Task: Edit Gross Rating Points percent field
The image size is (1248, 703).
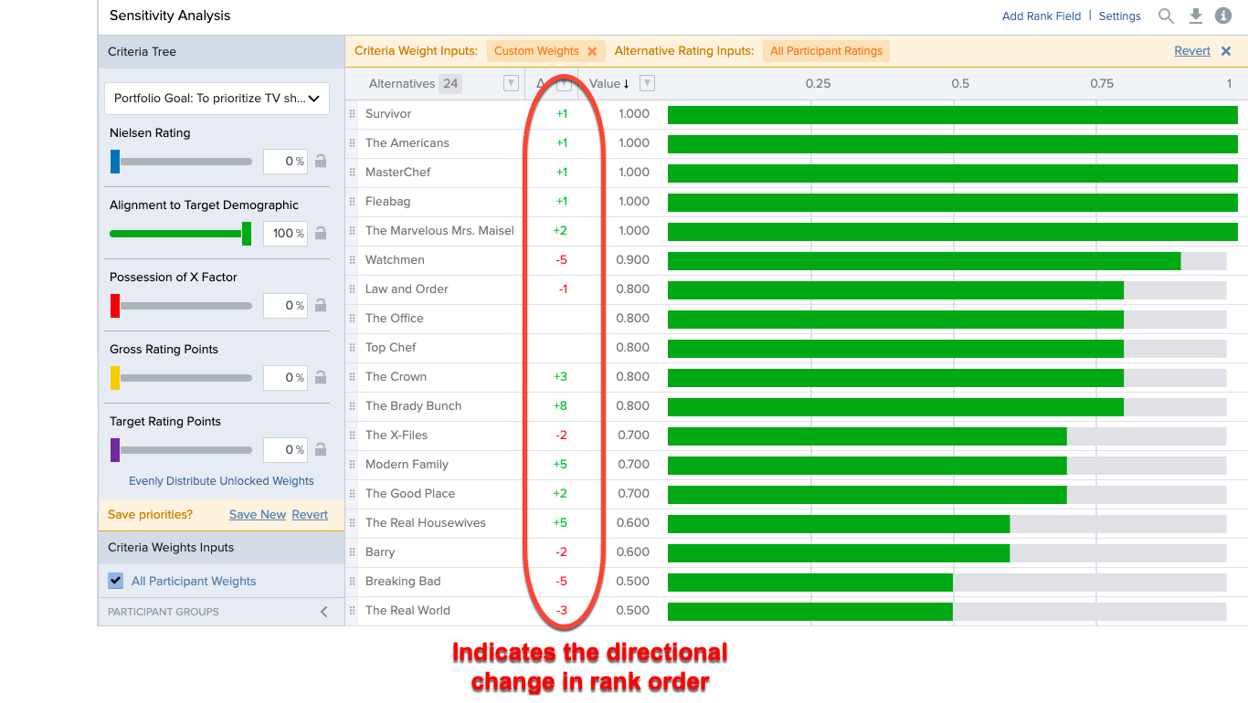Action: (x=285, y=377)
